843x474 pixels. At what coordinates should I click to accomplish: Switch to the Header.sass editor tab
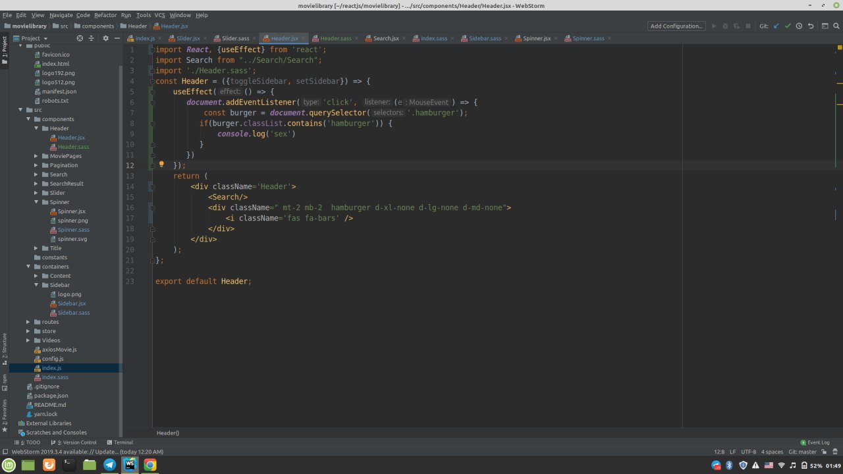tap(336, 38)
